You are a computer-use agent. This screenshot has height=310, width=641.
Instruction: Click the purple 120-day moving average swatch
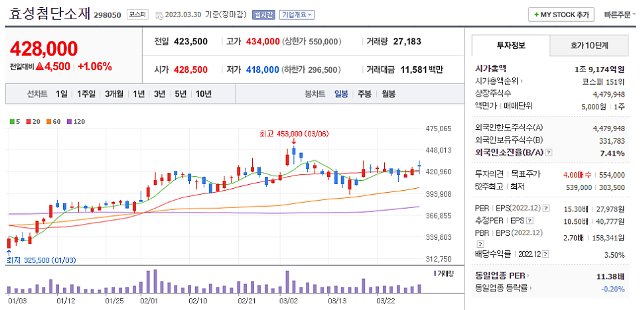point(69,122)
